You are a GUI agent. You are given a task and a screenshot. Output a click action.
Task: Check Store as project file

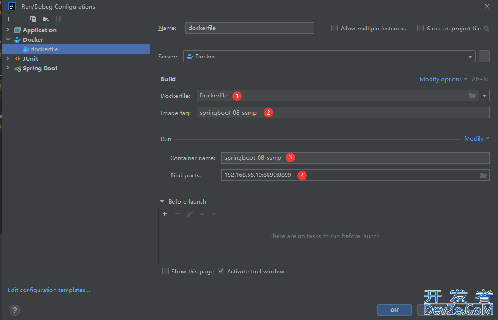point(421,28)
